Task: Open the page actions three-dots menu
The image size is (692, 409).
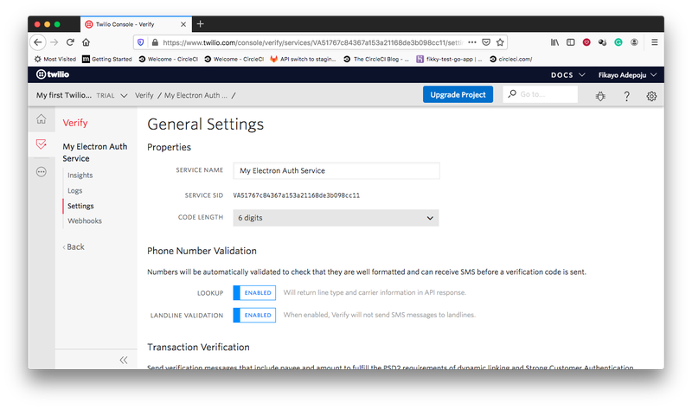Action: (472, 42)
